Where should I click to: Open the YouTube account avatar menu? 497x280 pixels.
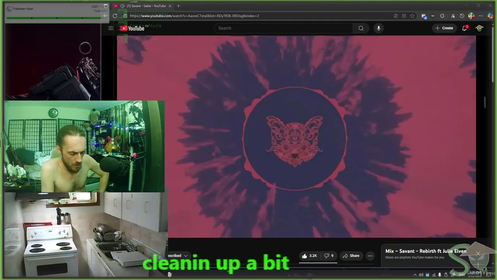[480, 28]
